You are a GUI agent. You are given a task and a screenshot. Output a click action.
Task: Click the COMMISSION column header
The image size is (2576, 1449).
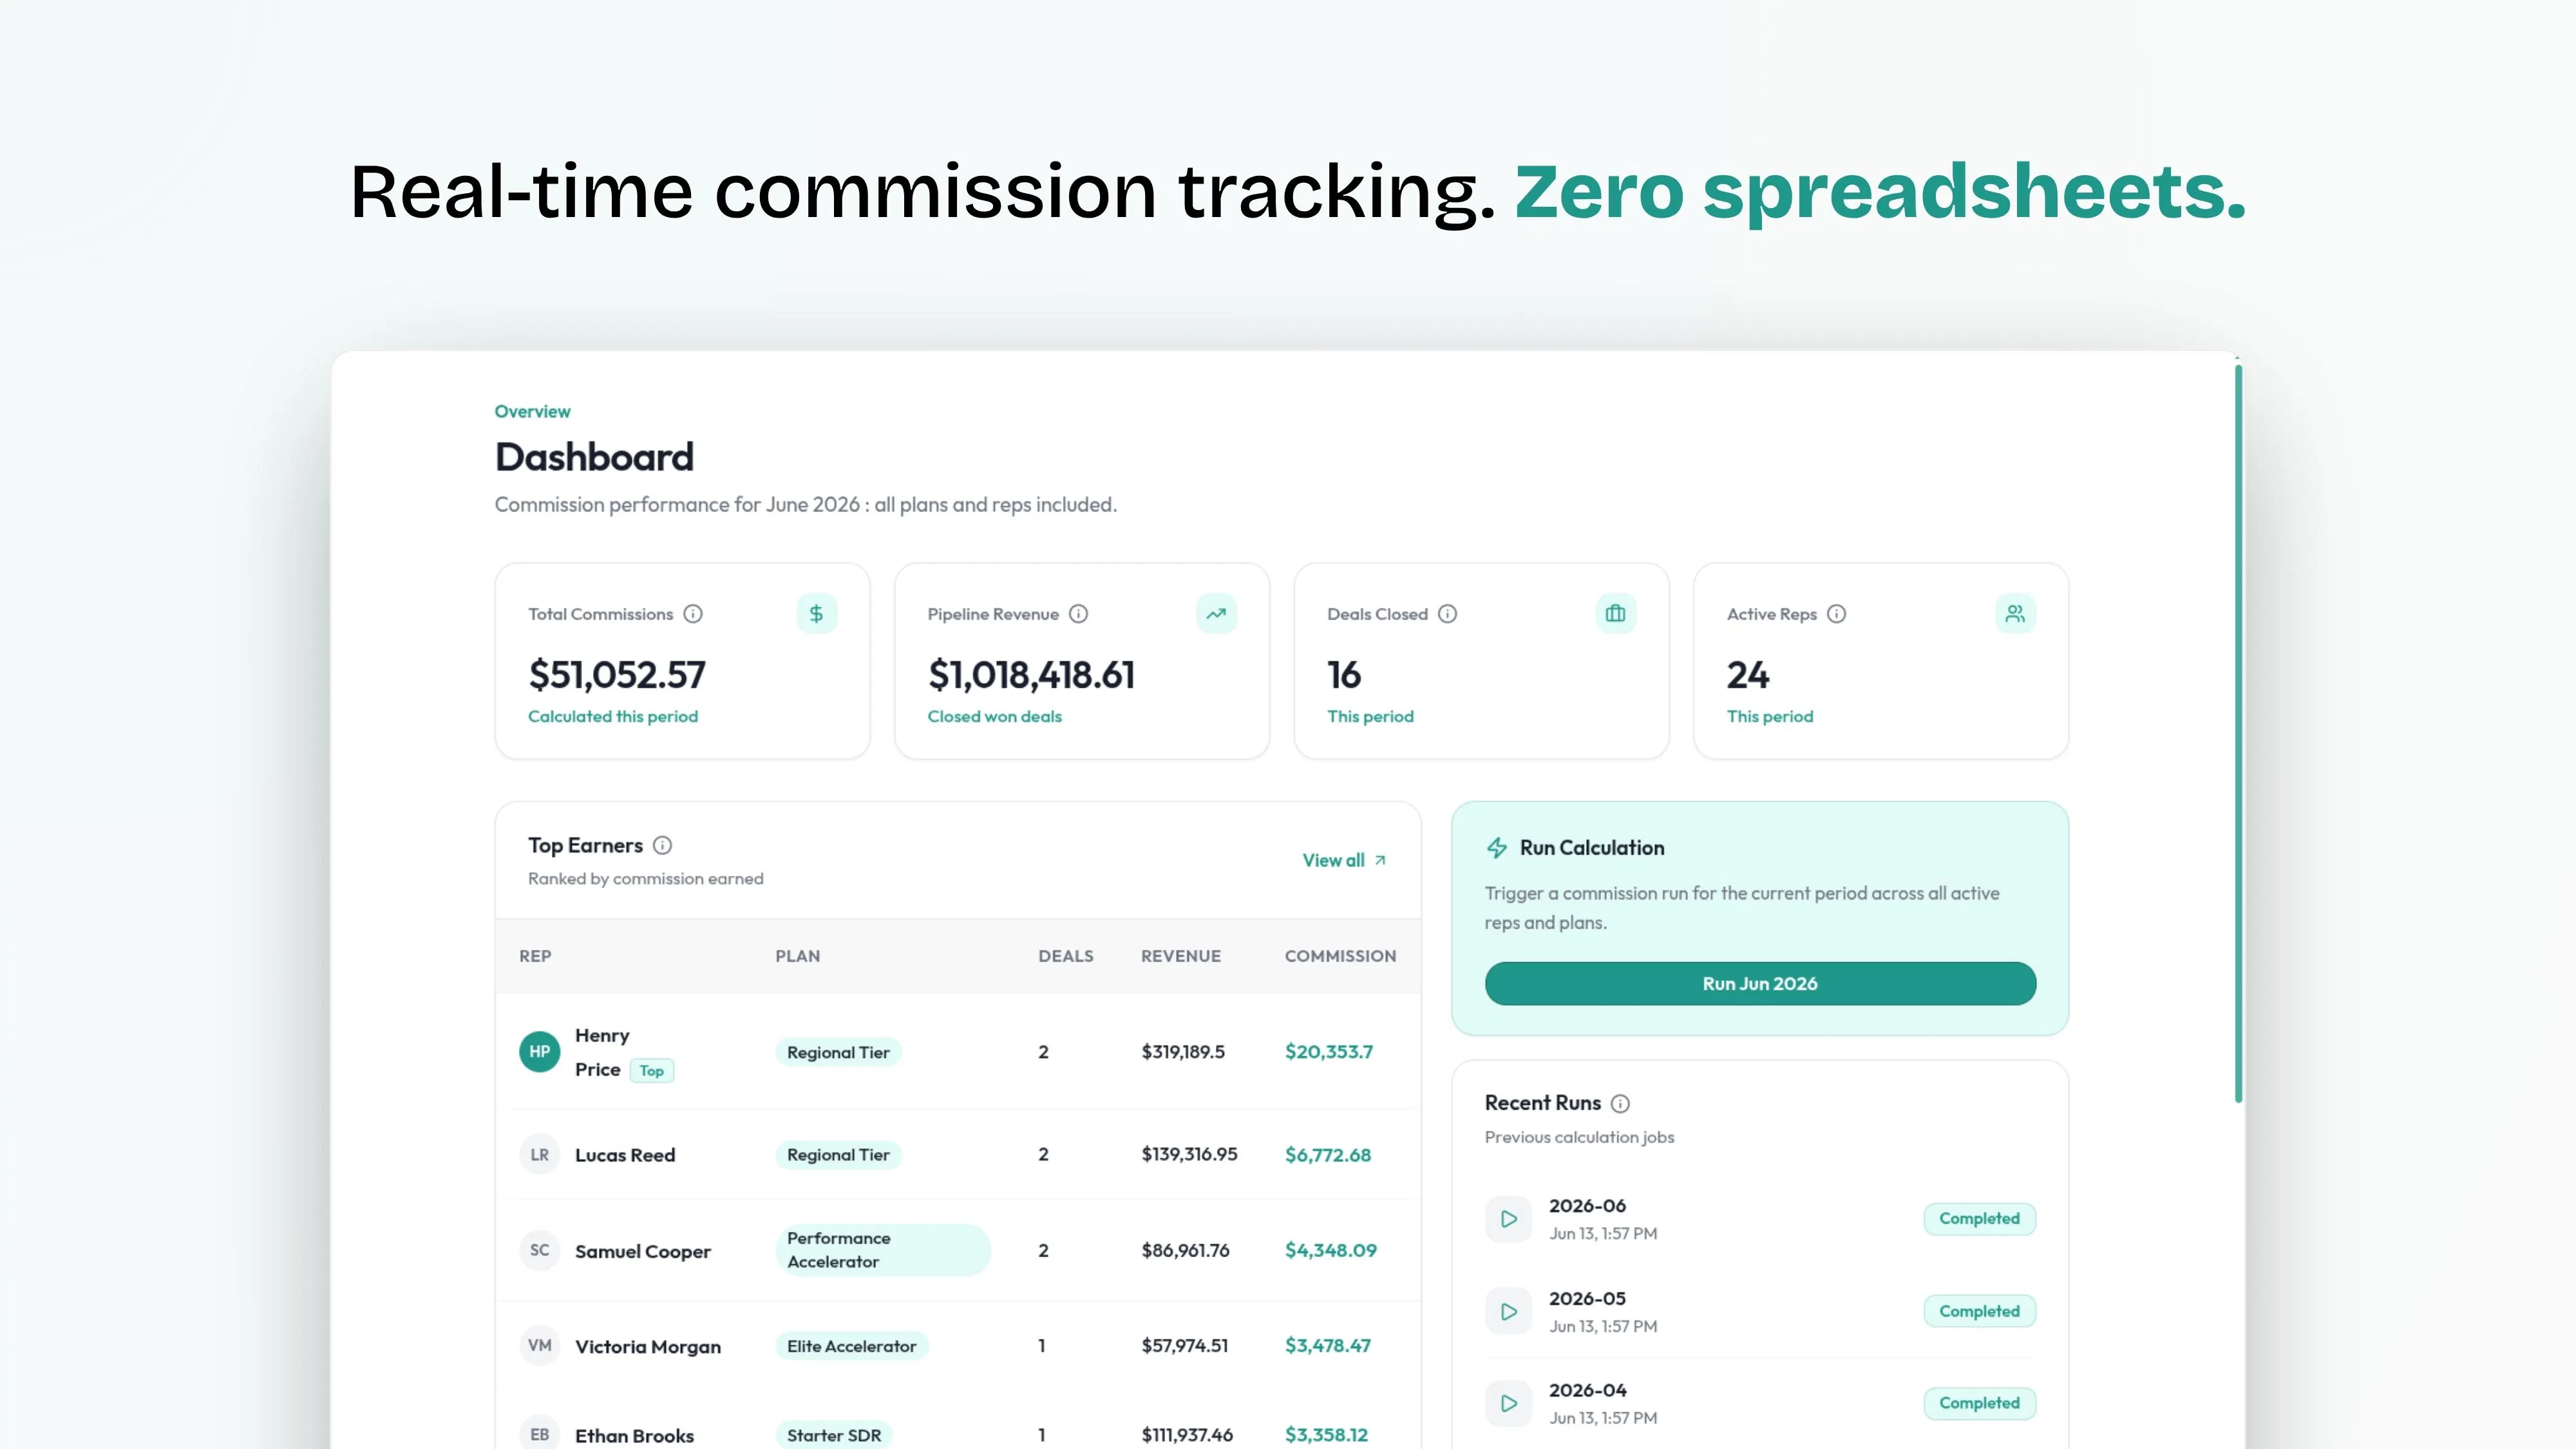(1340, 957)
